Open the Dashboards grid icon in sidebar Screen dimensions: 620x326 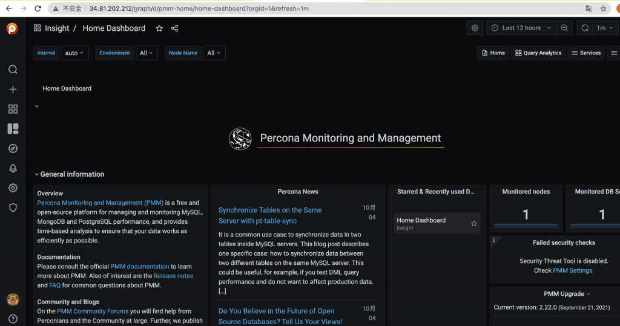pos(13,109)
